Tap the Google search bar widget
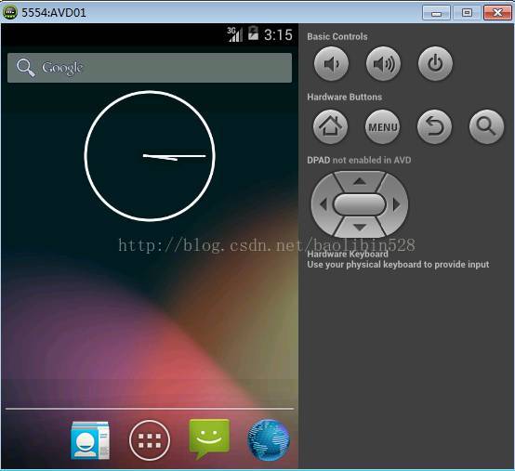515x471 pixels. tap(150, 68)
